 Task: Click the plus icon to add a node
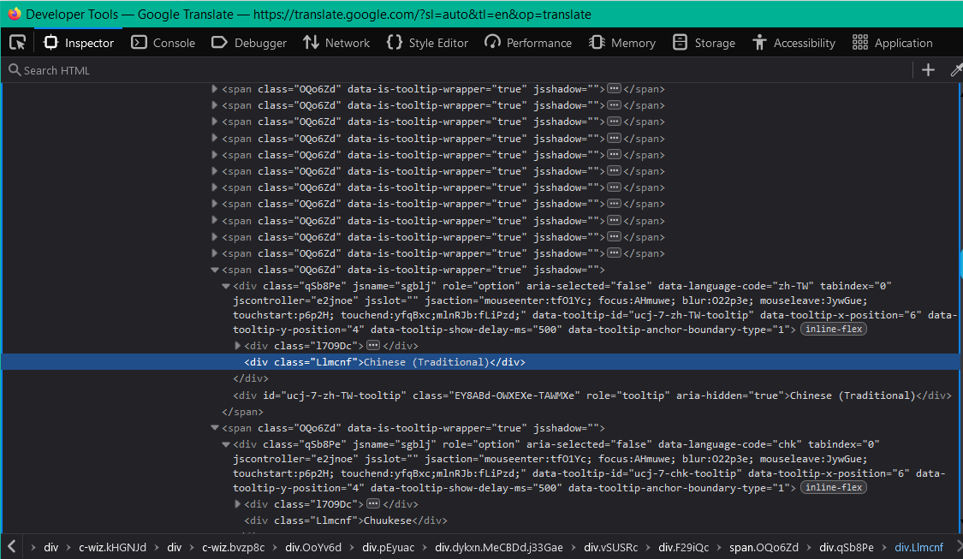928,70
